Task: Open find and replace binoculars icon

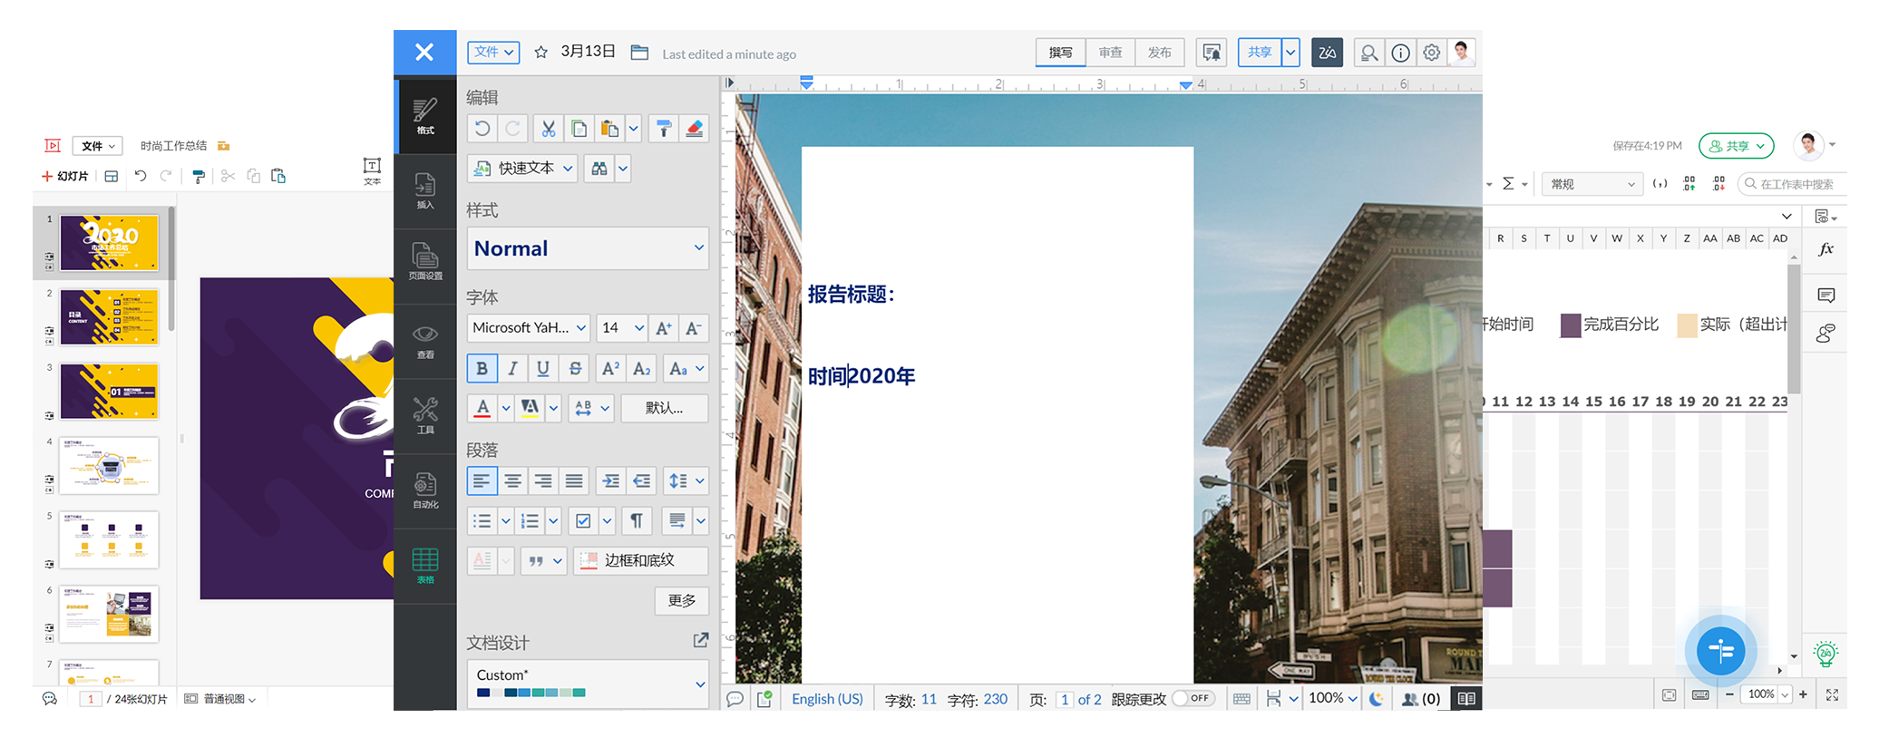Action: 599,169
